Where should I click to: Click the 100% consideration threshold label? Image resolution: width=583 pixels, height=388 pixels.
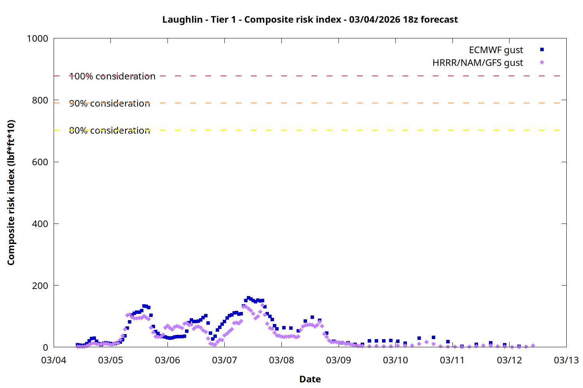pos(112,76)
